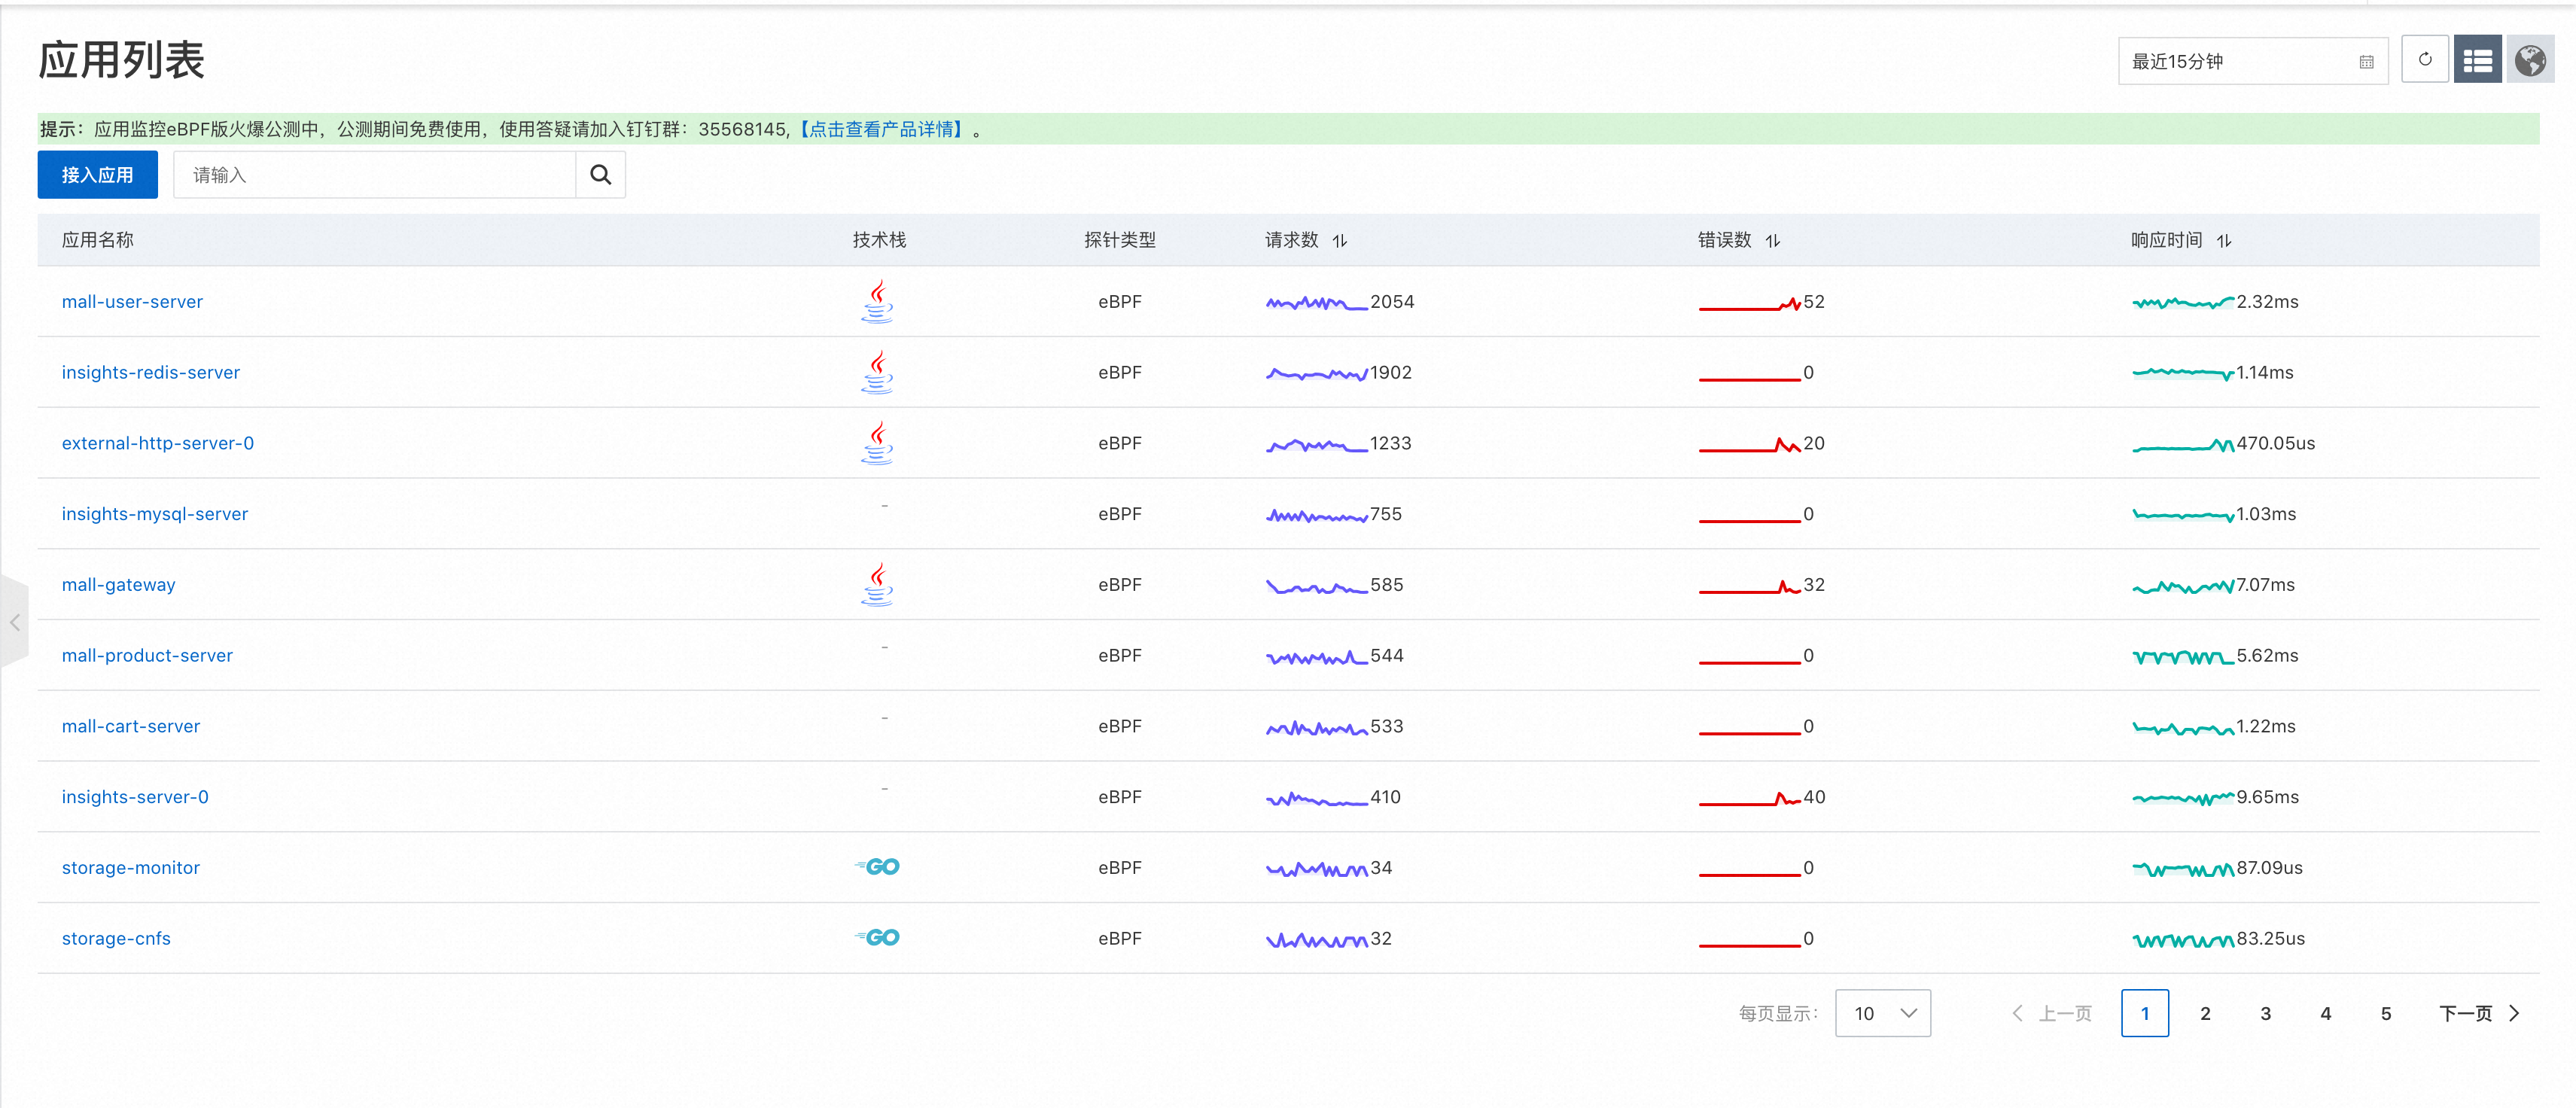This screenshot has height=1108, width=2576.
Task: Click Java icon for mall-user-server
Action: tap(877, 301)
